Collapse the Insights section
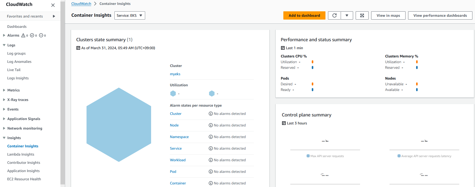 coord(4,138)
